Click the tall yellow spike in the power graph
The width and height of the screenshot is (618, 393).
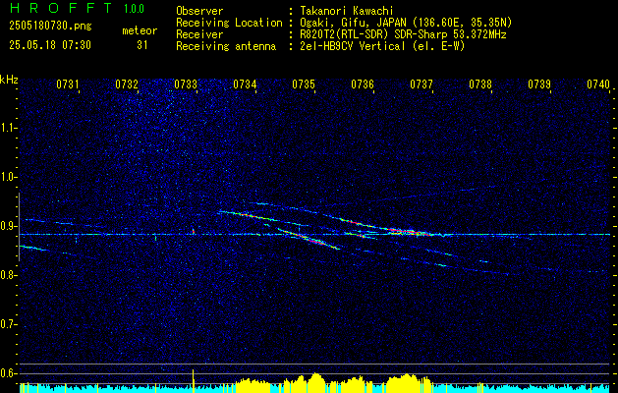coord(194,381)
